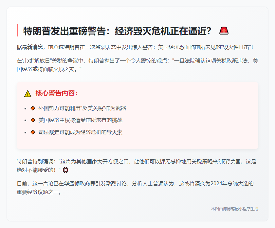
Task: Click the paragraph starting '特朗普特别强调'
Action: pos(137,166)
